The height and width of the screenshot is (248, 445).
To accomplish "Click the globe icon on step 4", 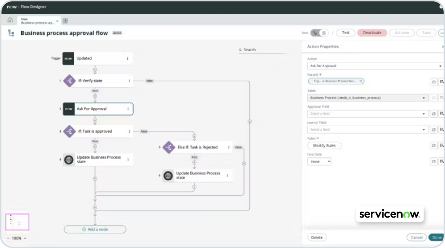I will [x=69, y=160].
